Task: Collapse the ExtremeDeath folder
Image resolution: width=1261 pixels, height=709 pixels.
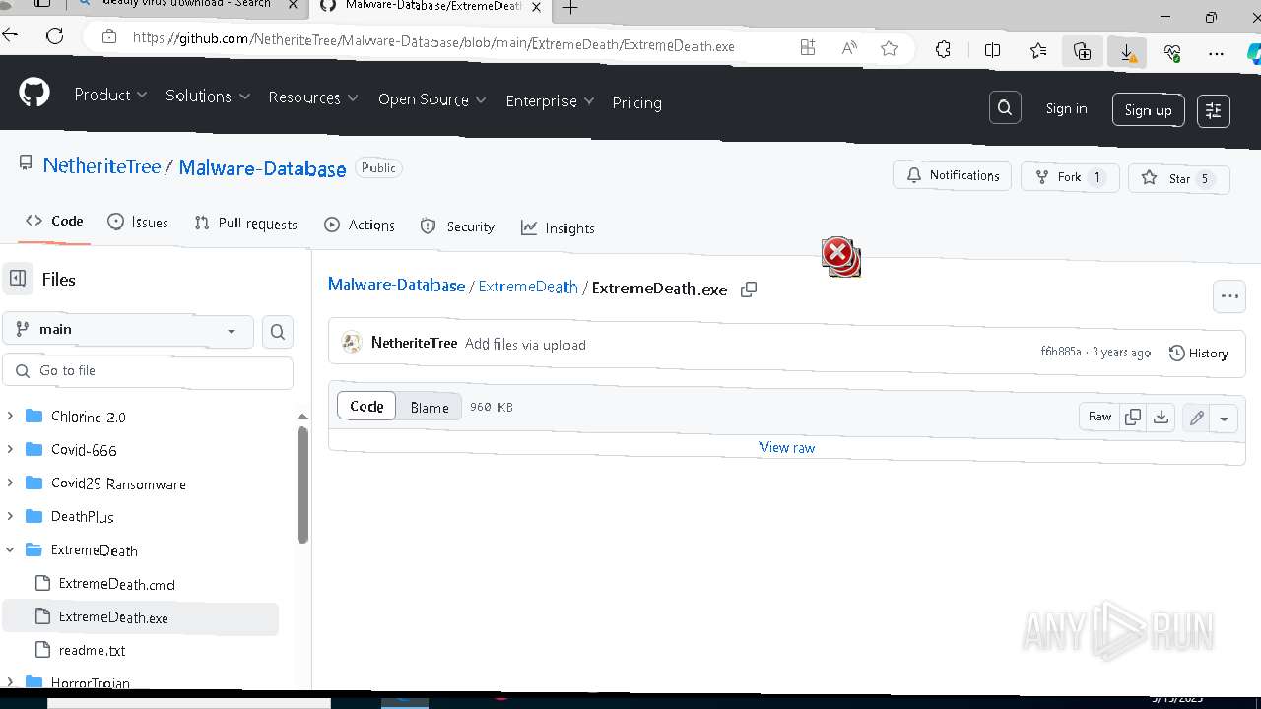Action: [10, 549]
